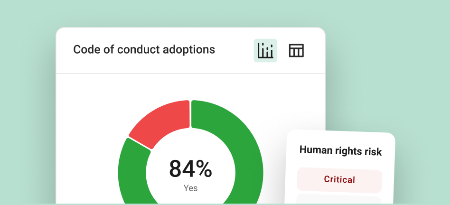Switch to the table view icon
This screenshot has height=205, width=450.
click(x=296, y=51)
